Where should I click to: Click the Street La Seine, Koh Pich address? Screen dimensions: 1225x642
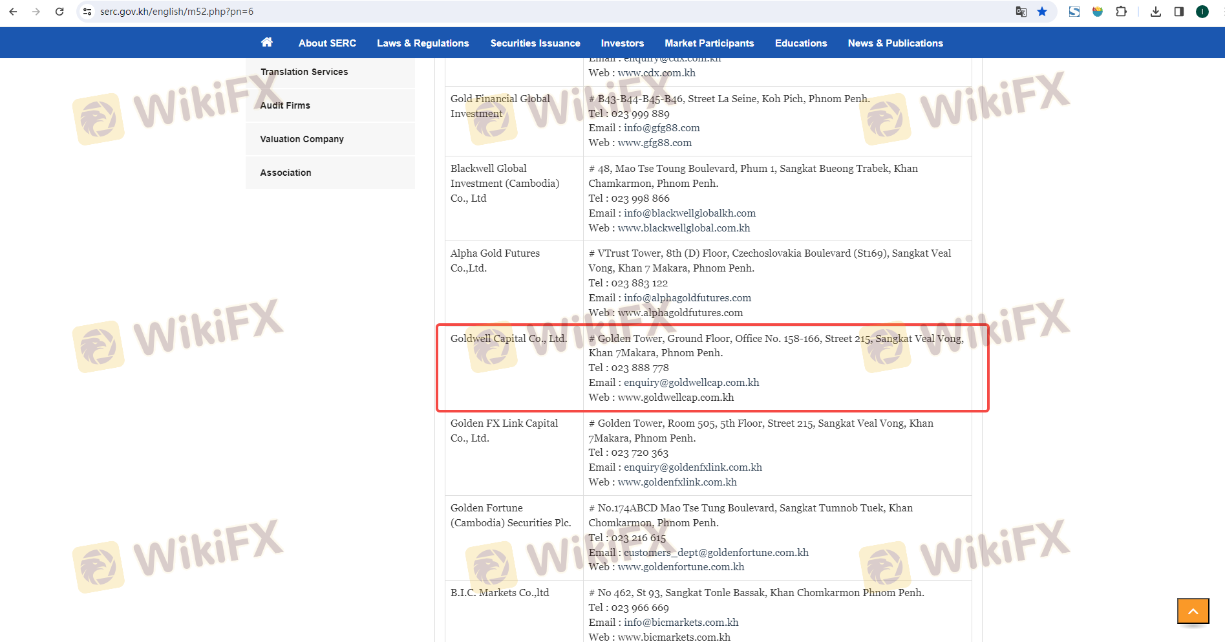(x=729, y=99)
